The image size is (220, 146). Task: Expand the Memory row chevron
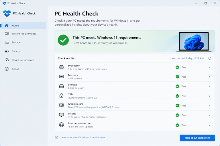tap(209, 77)
